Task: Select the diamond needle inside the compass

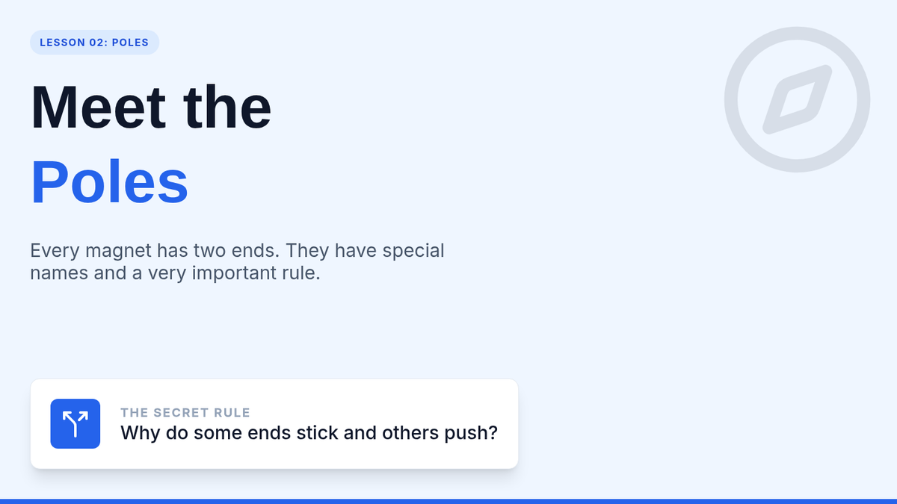Action: [797, 99]
